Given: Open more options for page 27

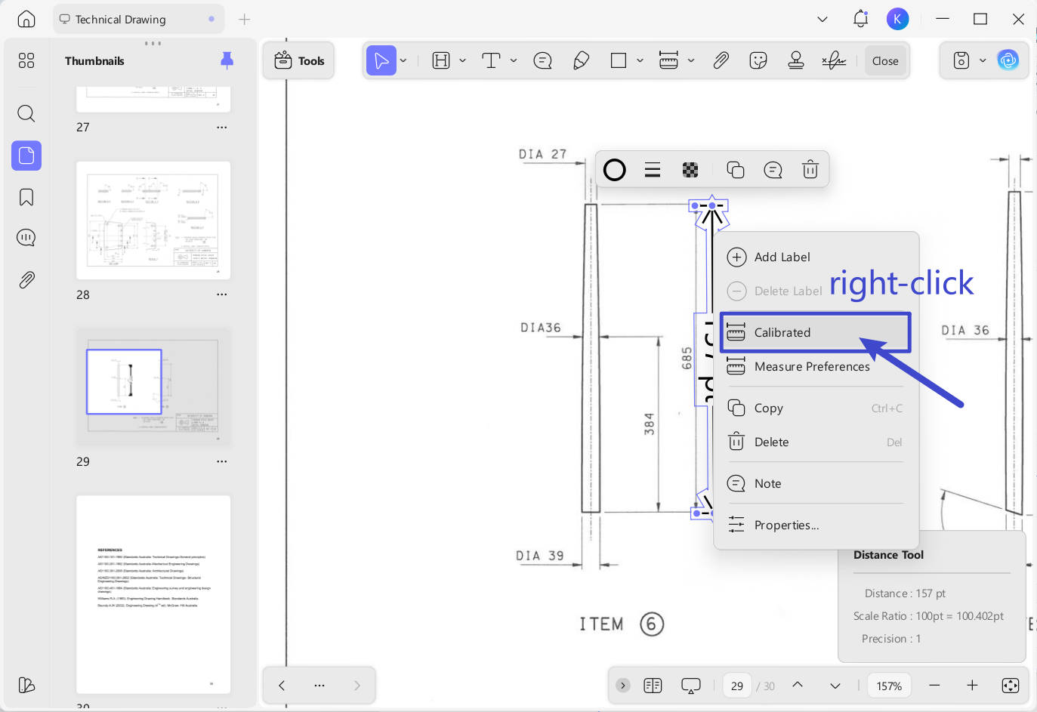Looking at the screenshot, I should click(x=221, y=127).
